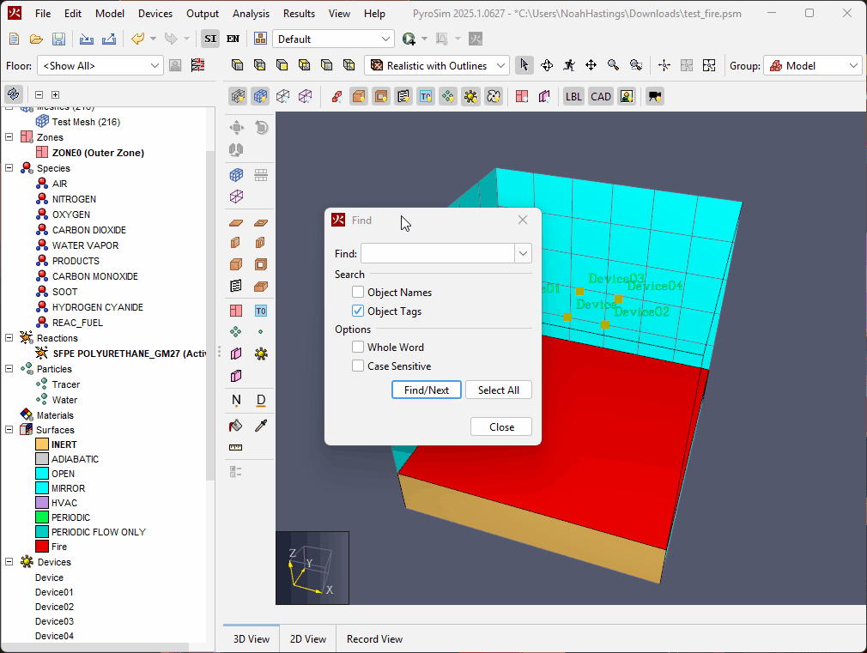867x653 pixels.
Task: Select the Zoom magnifier tool
Action: (613, 65)
